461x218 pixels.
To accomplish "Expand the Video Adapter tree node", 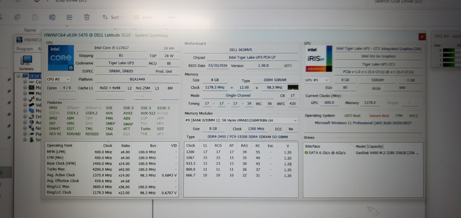I will coord(25,105).
